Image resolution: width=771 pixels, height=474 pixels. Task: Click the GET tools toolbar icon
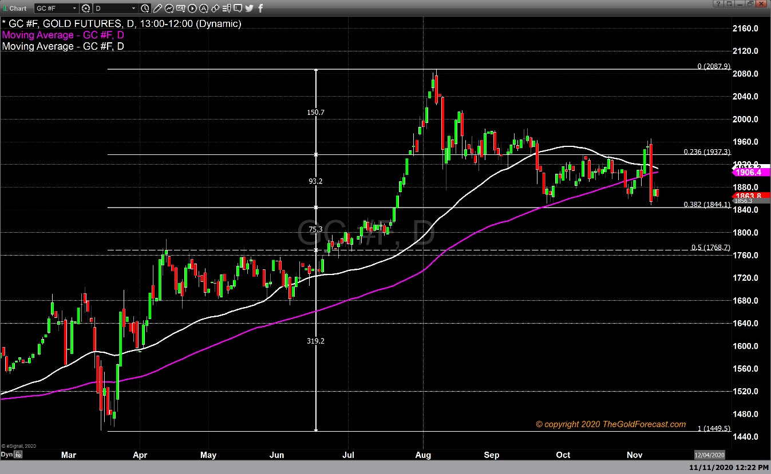click(x=181, y=9)
